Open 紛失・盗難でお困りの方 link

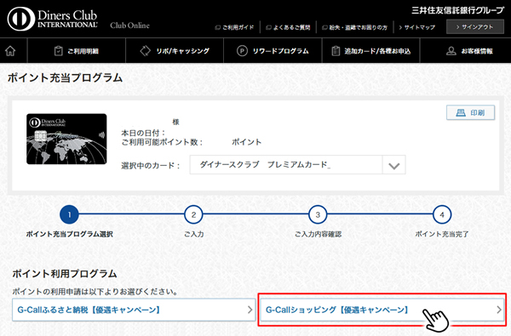(354, 27)
